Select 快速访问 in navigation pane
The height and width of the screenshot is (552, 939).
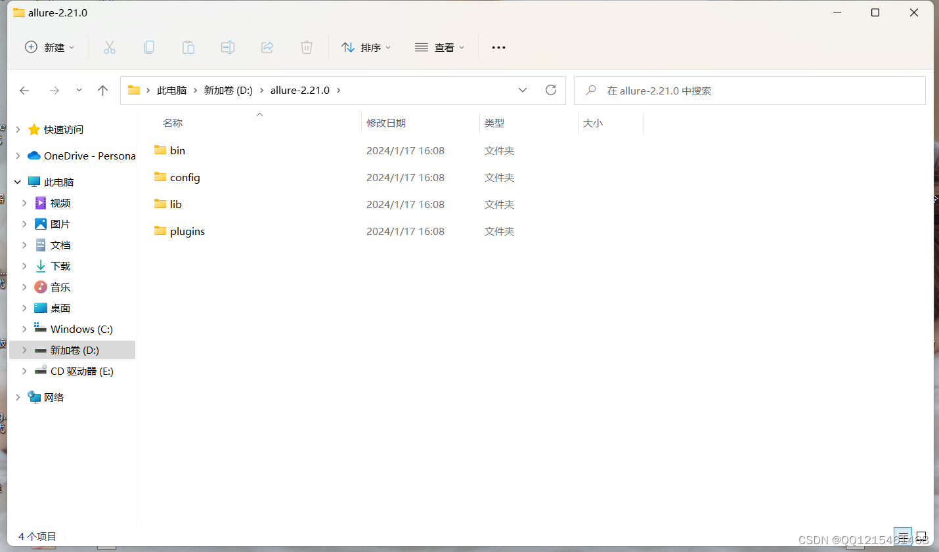click(x=64, y=129)
